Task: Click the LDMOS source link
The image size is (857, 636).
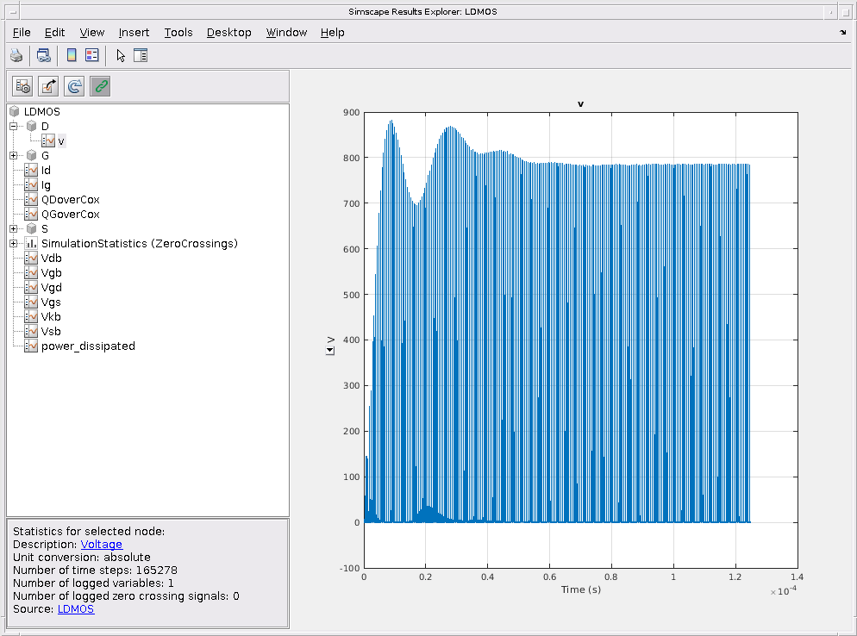Action: [76, 609]
